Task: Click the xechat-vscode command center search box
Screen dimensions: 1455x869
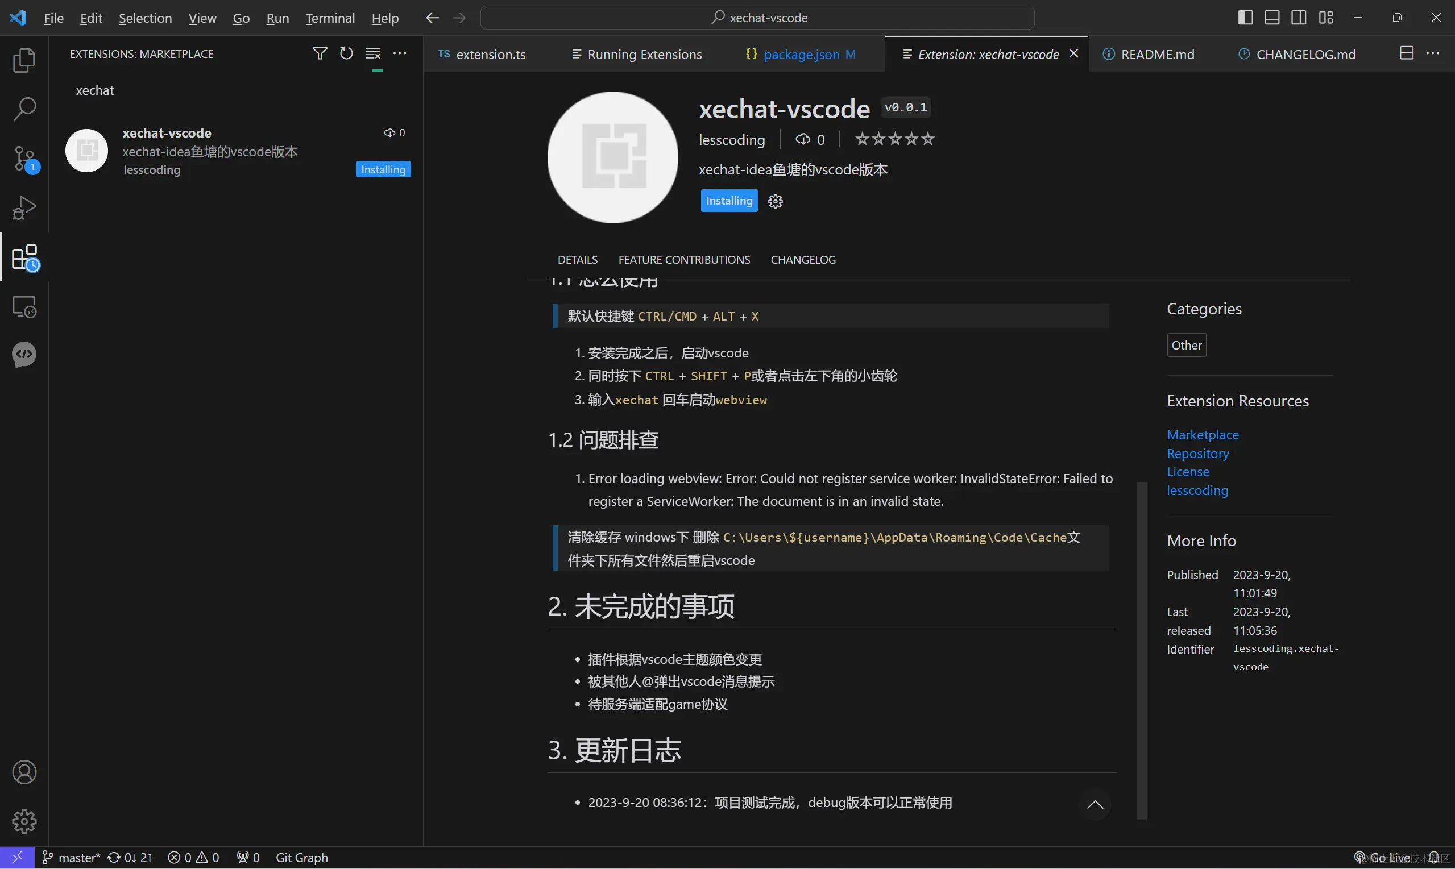Action: point(757,18)
